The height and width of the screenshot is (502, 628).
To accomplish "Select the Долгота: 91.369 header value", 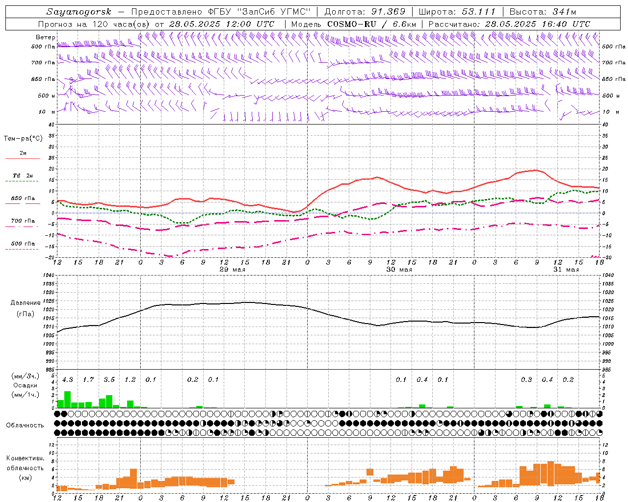I will click(365, 12).
